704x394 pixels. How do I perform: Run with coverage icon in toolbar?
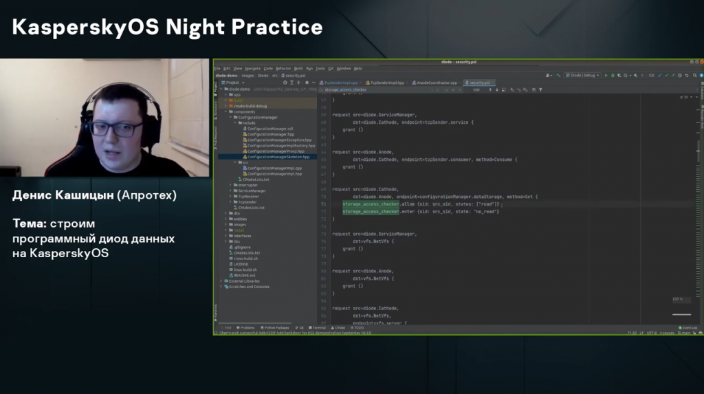point(619,76)
